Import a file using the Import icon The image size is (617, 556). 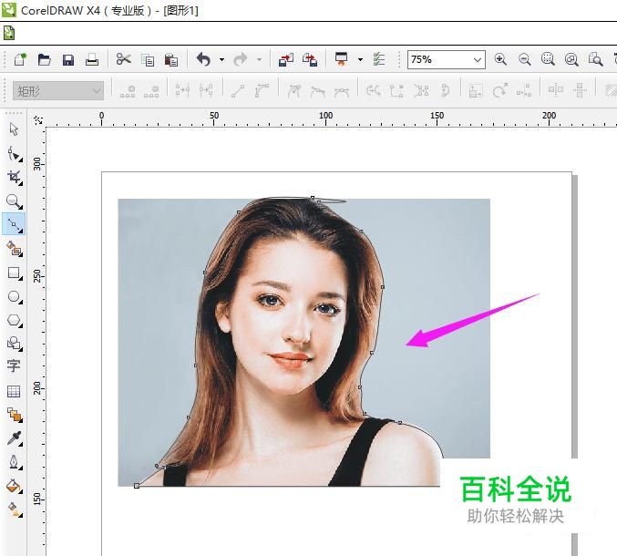(x=286, y=60)
